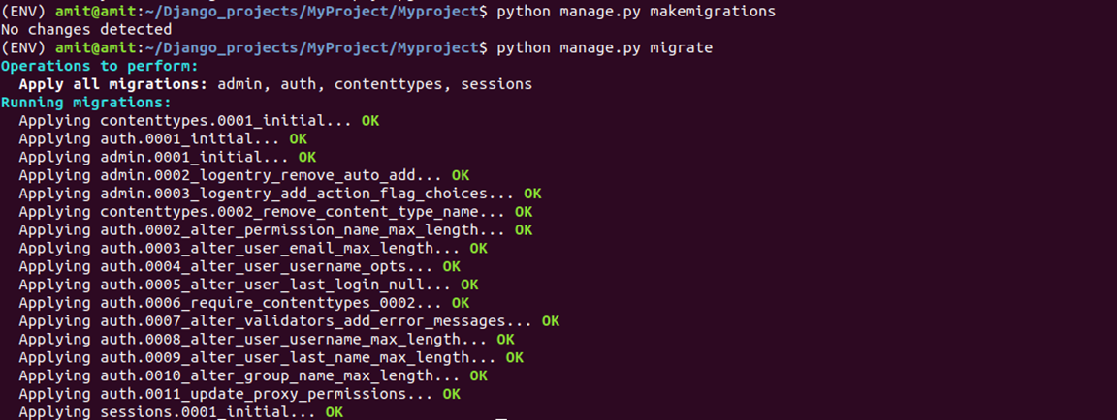Click the auth.0005_alter_user_last_login_null line
This screenshot has width=1117, height=420.
248,285
